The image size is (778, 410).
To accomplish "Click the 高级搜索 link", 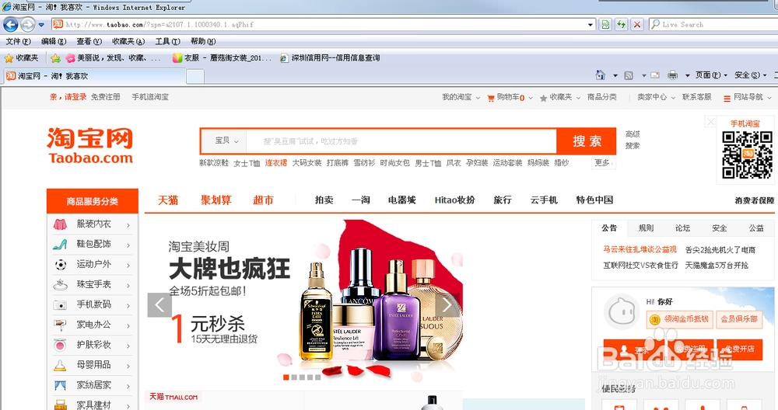I will (632, 140).
